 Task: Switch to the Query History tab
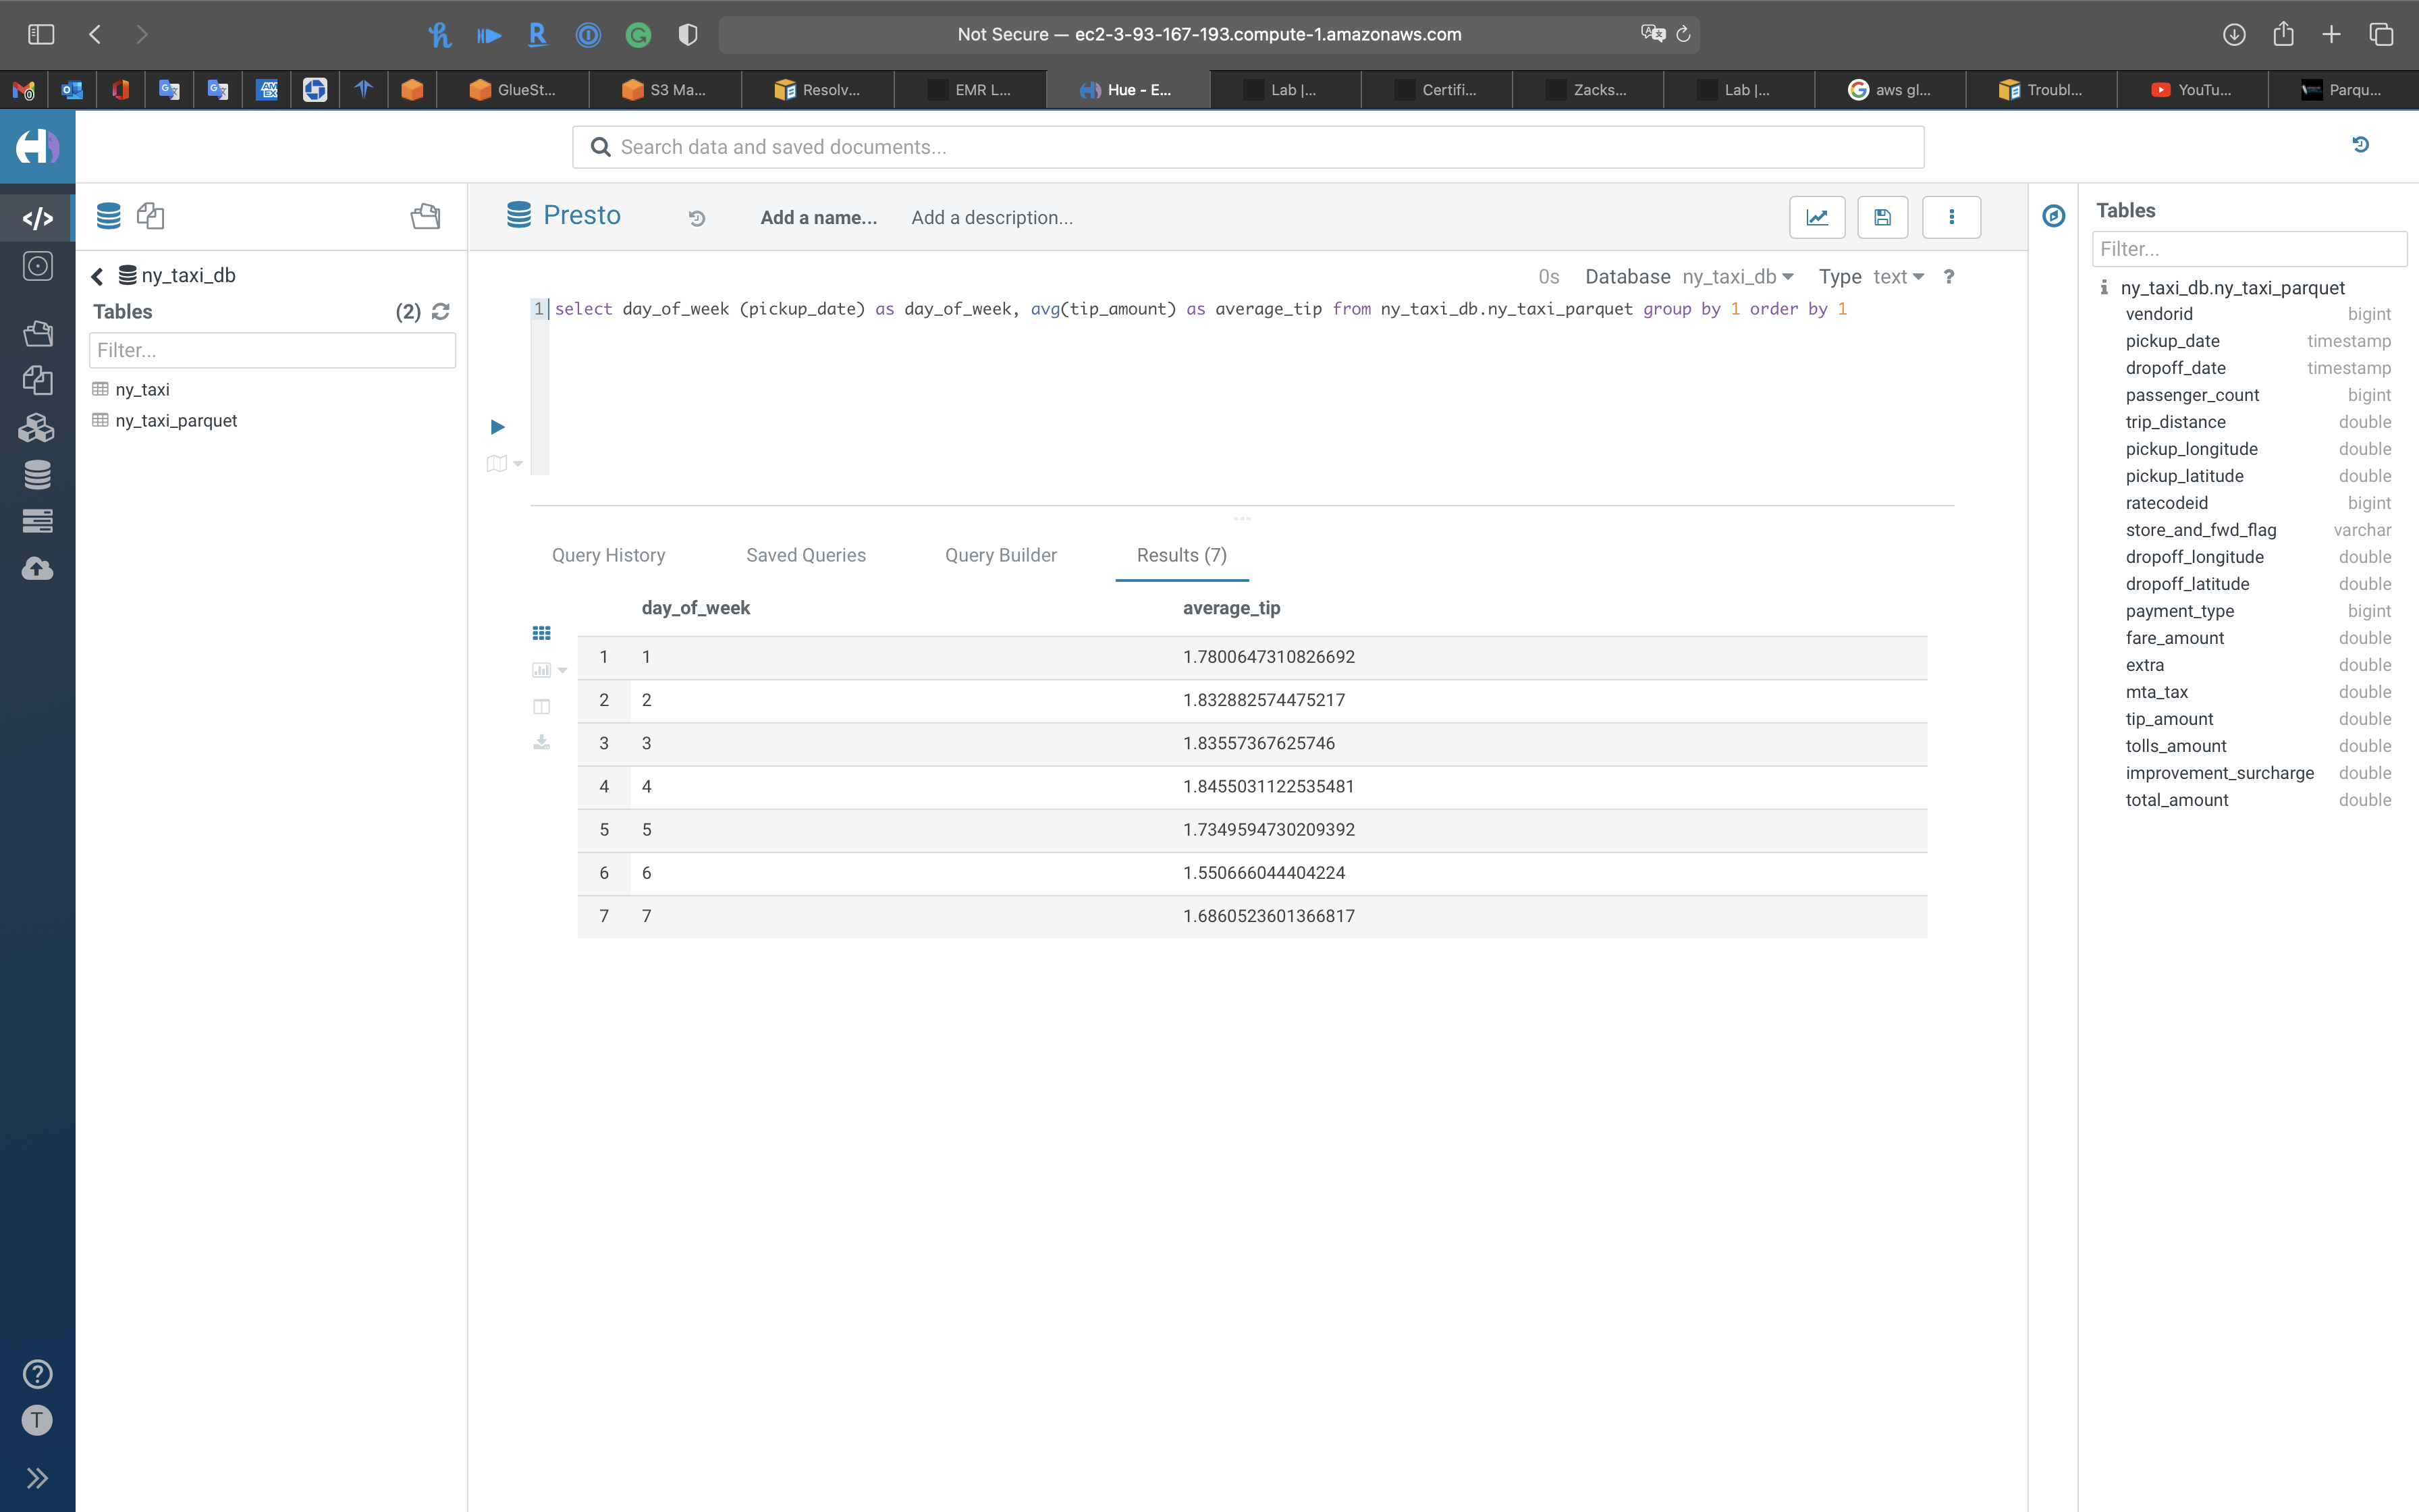607,555
